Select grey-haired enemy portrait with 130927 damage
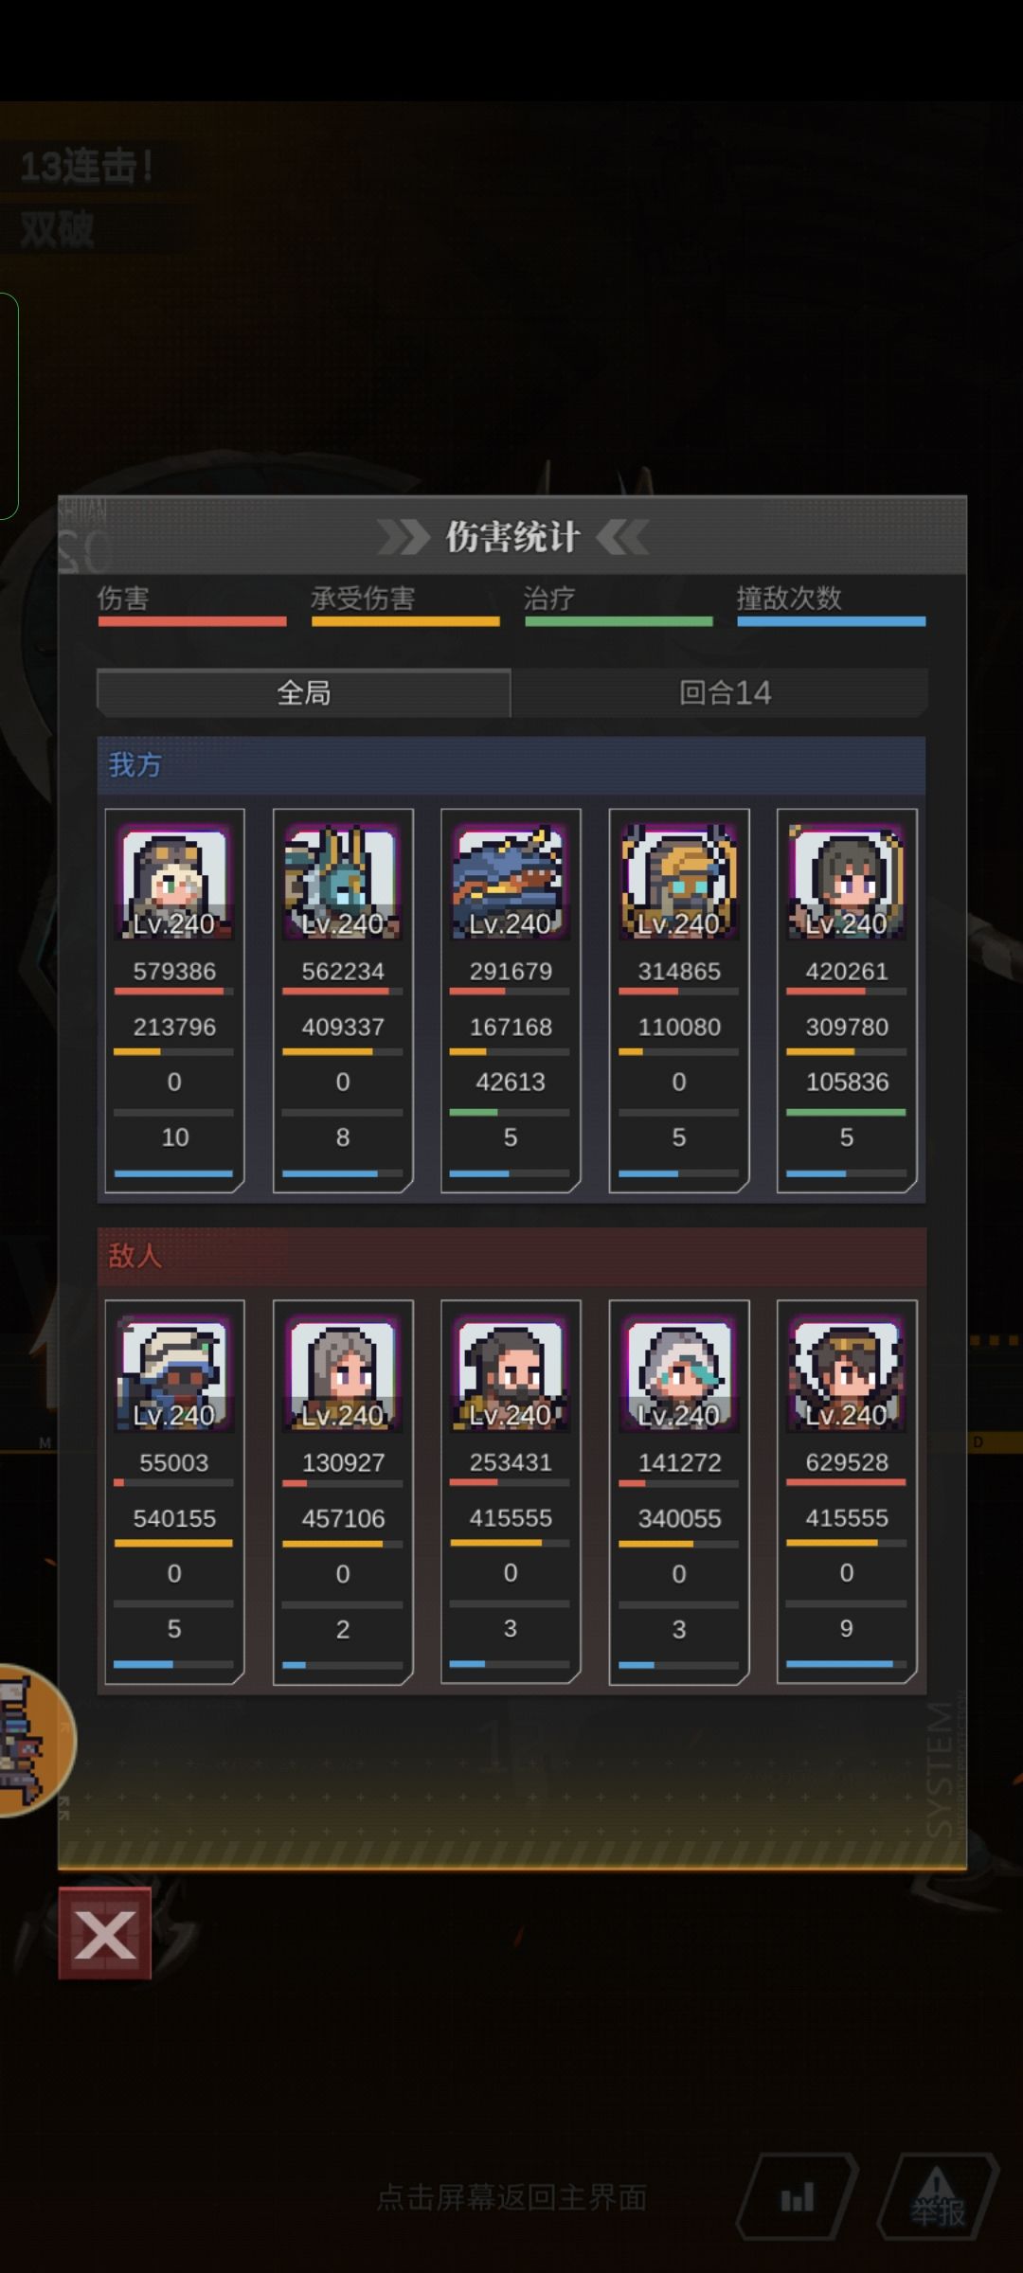This screenshot has width=1023, height=2273. point(343,1372)
